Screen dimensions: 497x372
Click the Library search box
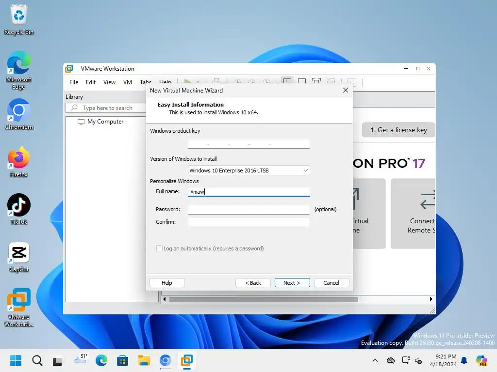[106, 108]
